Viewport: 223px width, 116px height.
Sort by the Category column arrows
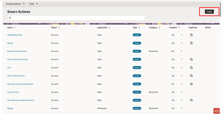[159, 27]
